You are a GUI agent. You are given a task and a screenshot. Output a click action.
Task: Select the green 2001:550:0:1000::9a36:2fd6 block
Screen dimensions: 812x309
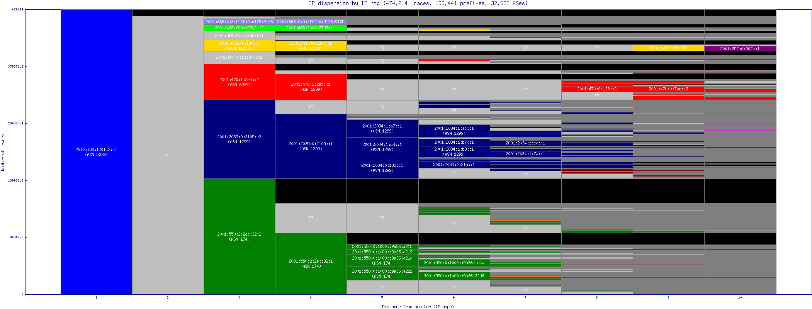pos(454,276)
